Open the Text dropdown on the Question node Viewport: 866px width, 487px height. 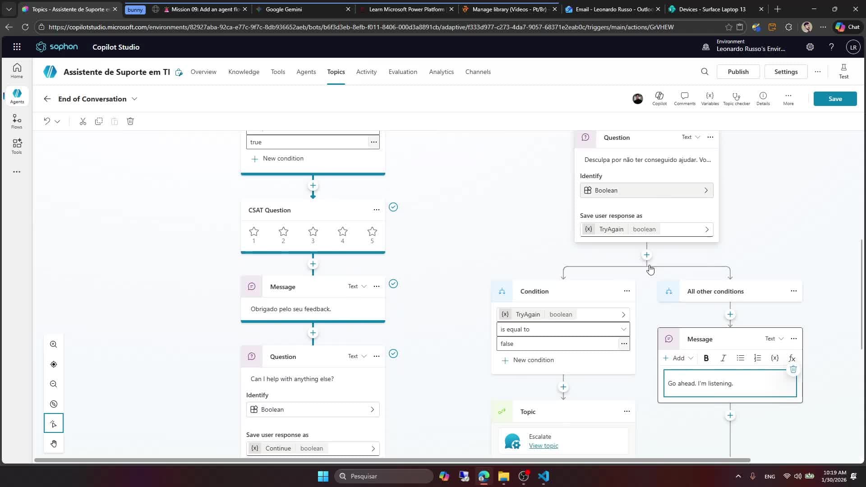click(356, 356)
